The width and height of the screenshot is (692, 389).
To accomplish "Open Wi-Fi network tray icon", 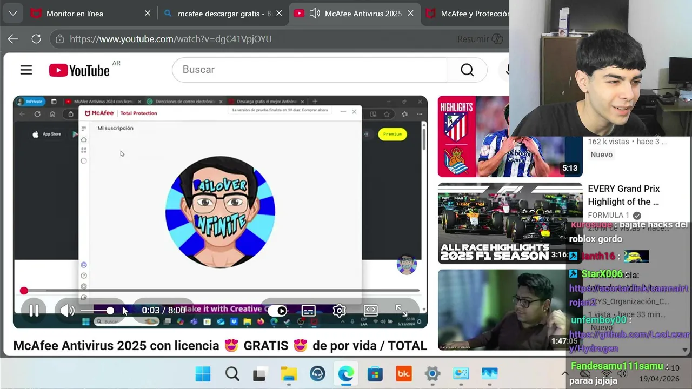I will [x=606, y=373].
